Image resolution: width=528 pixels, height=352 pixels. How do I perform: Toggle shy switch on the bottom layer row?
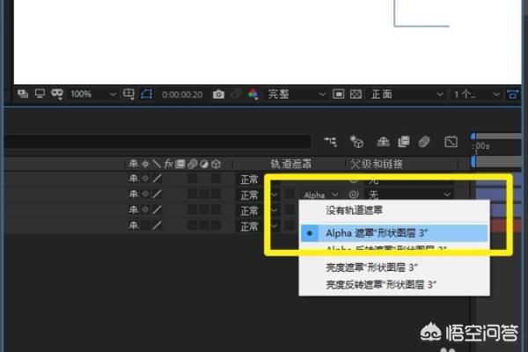coord(134,225)
